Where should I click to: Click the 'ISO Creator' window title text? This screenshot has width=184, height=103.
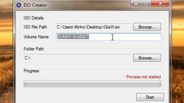tap(35, 5)
